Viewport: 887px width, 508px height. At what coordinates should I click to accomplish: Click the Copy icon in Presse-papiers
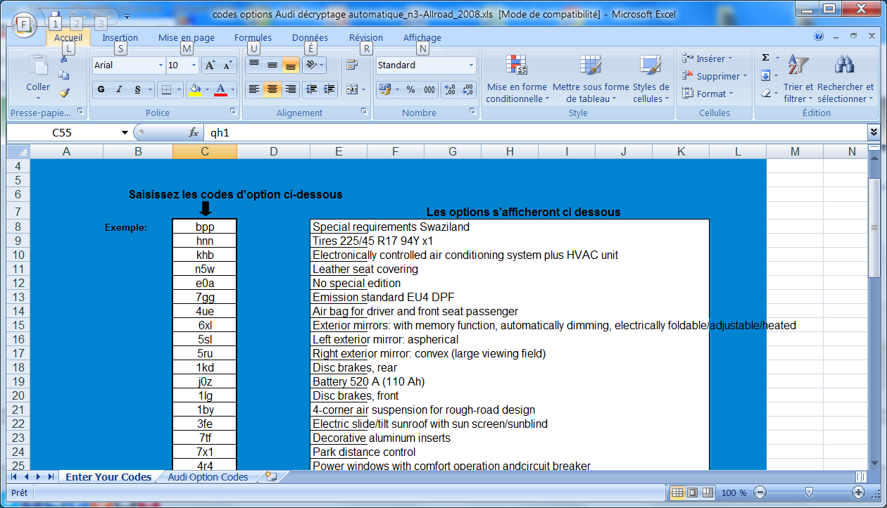[x=64, y=75]
